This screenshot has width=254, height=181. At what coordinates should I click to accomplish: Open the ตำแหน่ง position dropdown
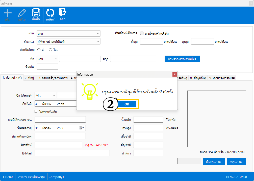(x=98, y=41)
